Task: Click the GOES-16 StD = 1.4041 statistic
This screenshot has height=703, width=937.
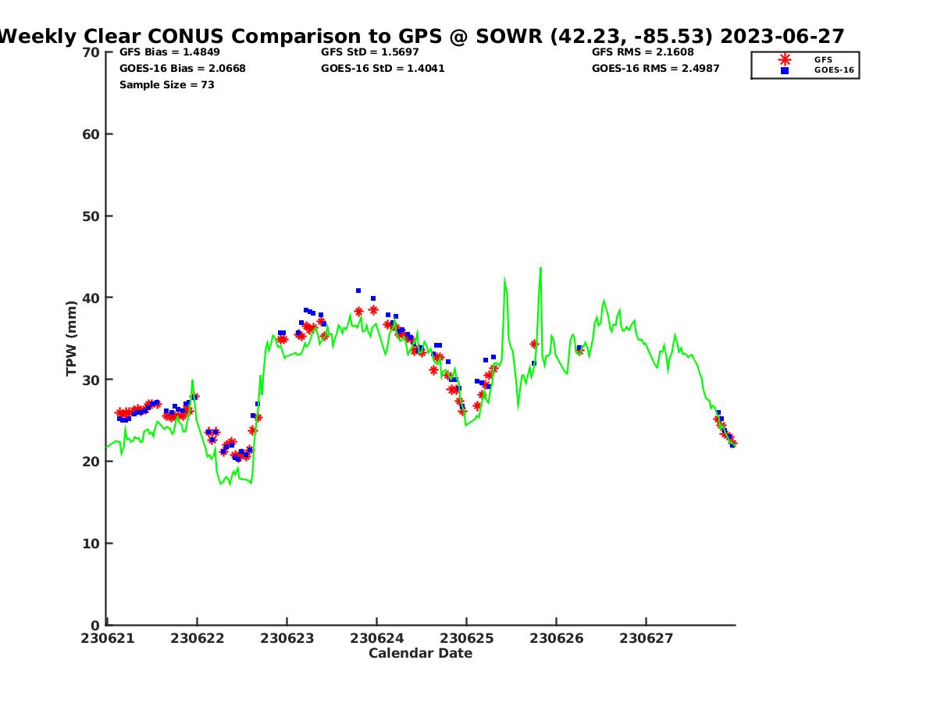Action: pyautogui.click(x=383, y=69)
